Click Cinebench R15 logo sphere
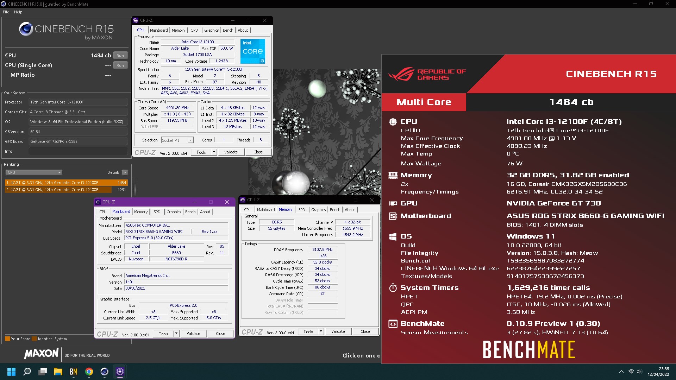This screenshot has width=676, height=380. [26, 29]
